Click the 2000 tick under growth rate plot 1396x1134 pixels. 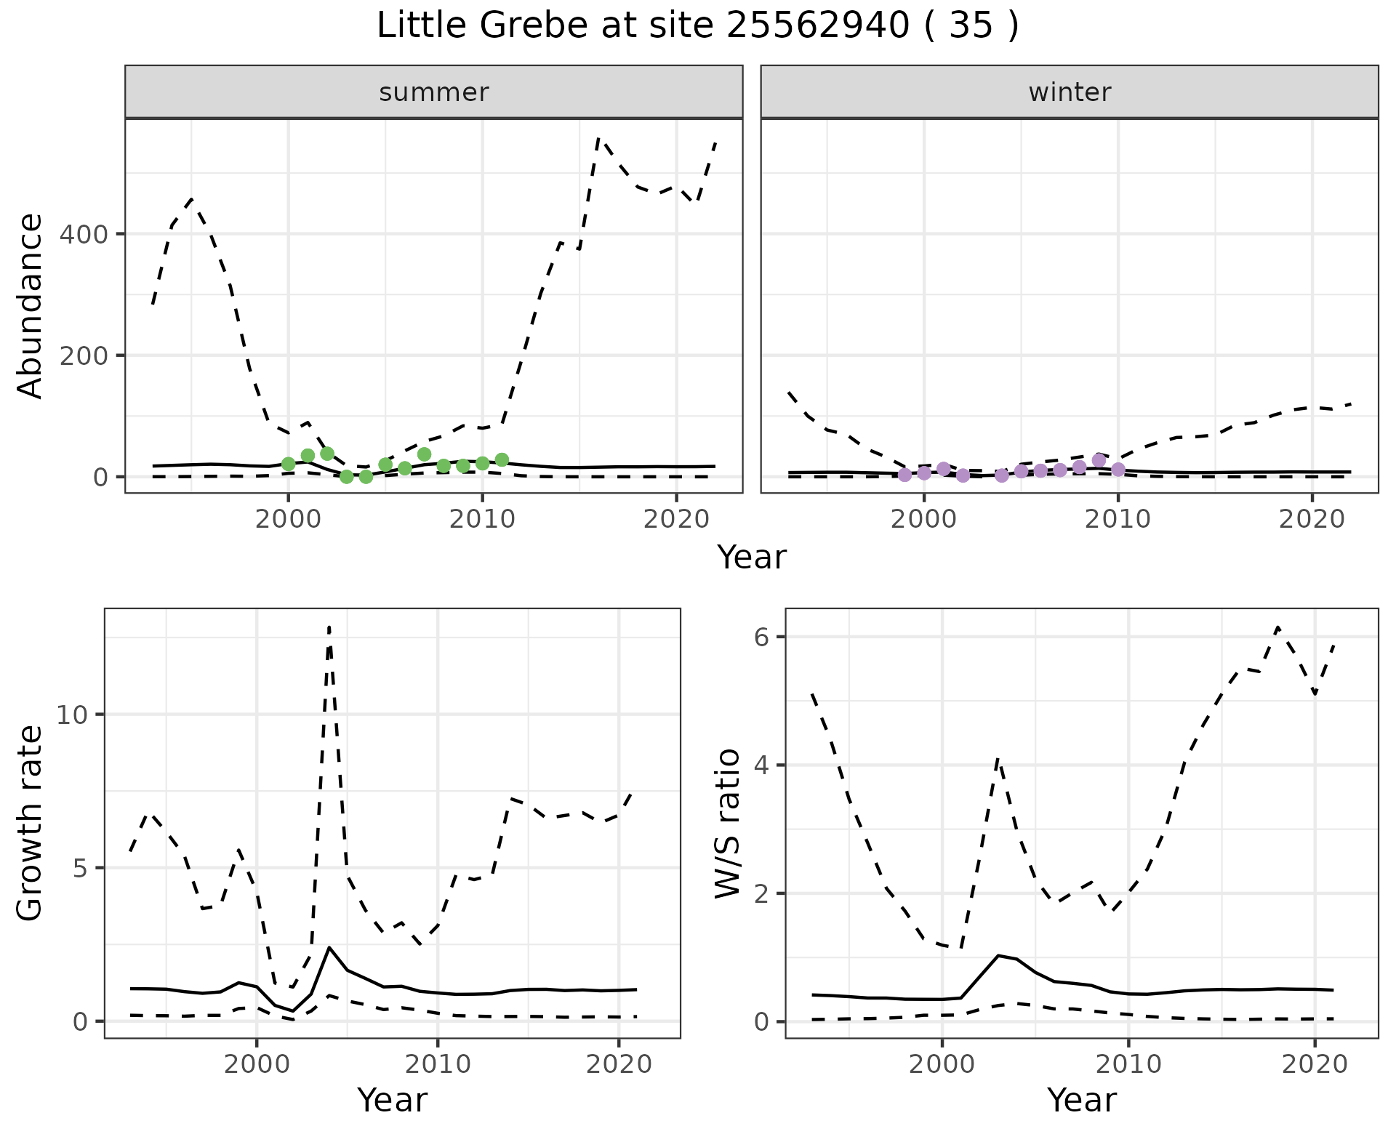pyautogui.click(x=256, y=1064)
